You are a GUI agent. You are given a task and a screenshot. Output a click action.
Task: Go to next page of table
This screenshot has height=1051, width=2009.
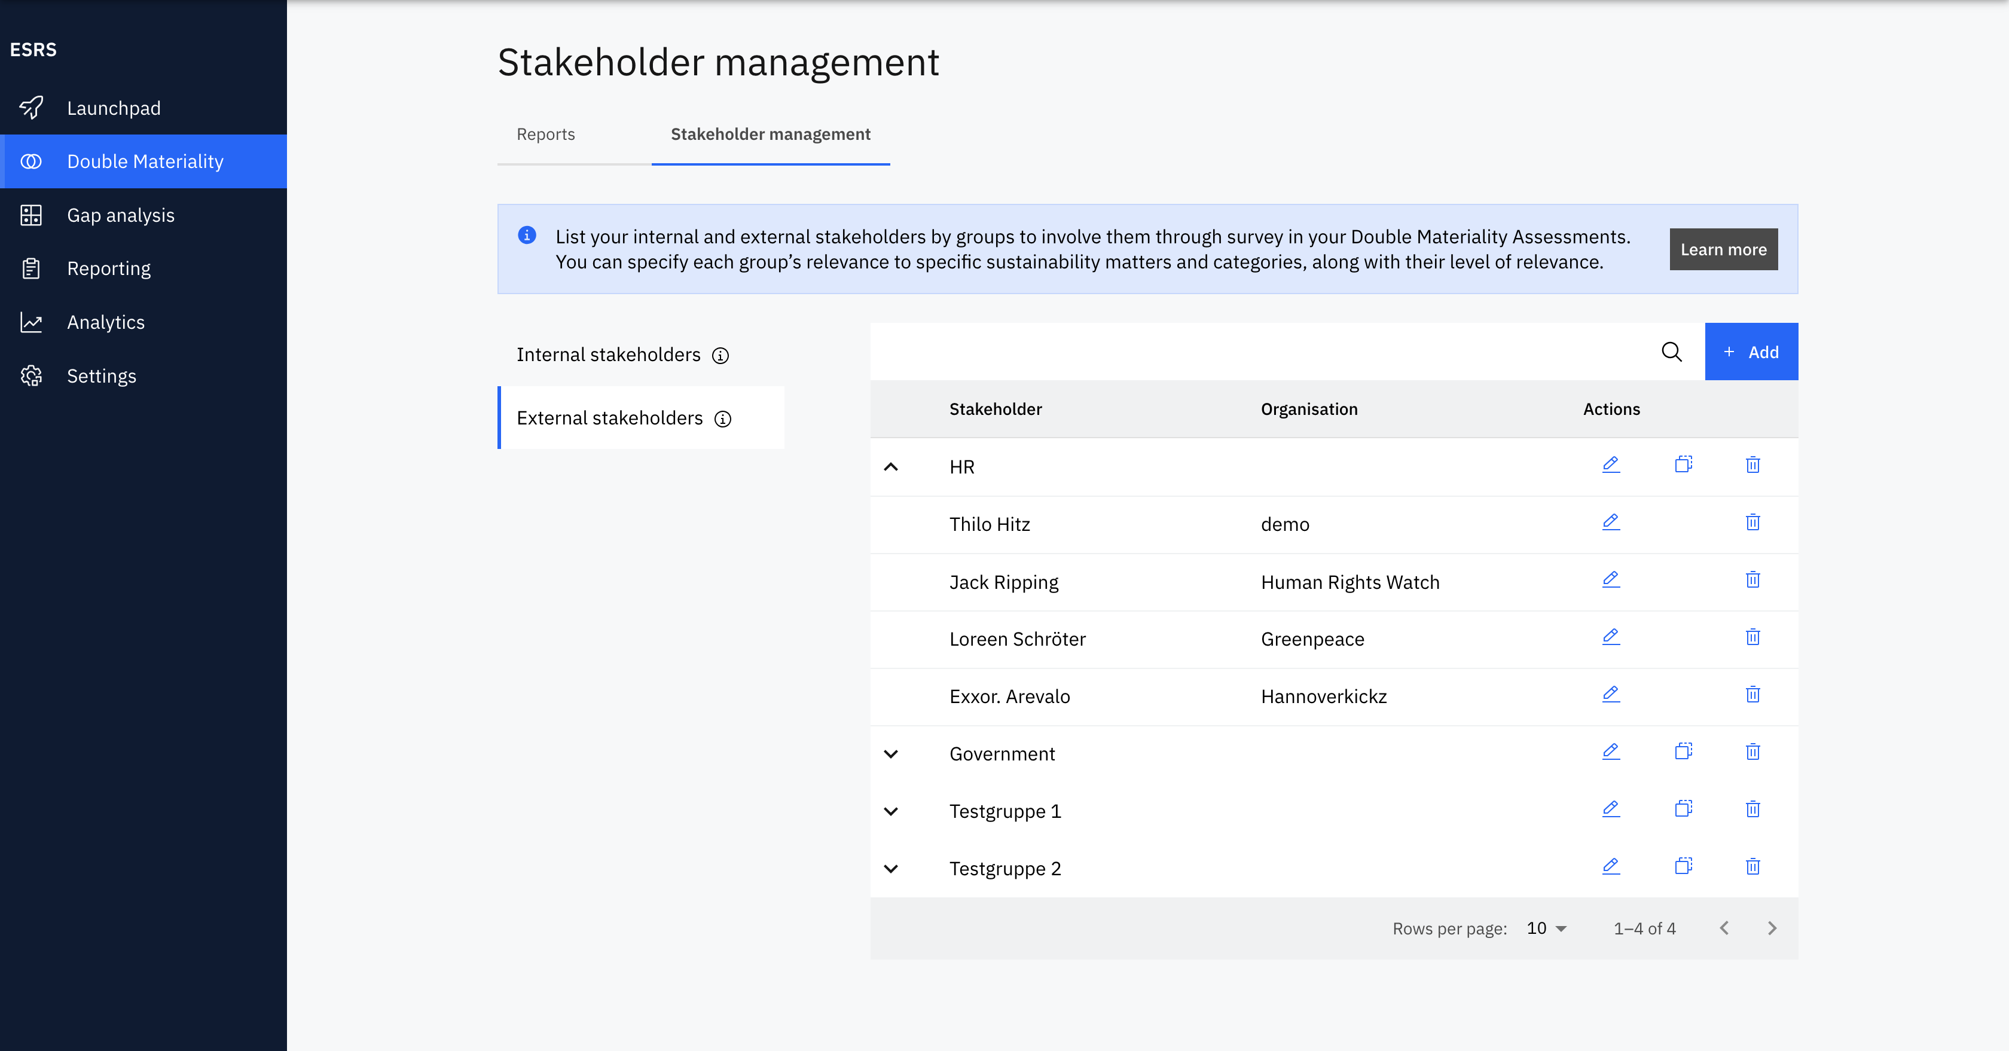tap(1771, 928)
